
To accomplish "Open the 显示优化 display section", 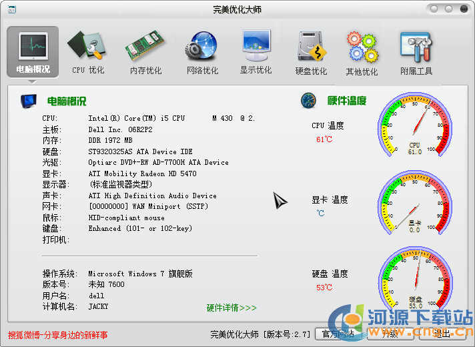I will 256,51.
